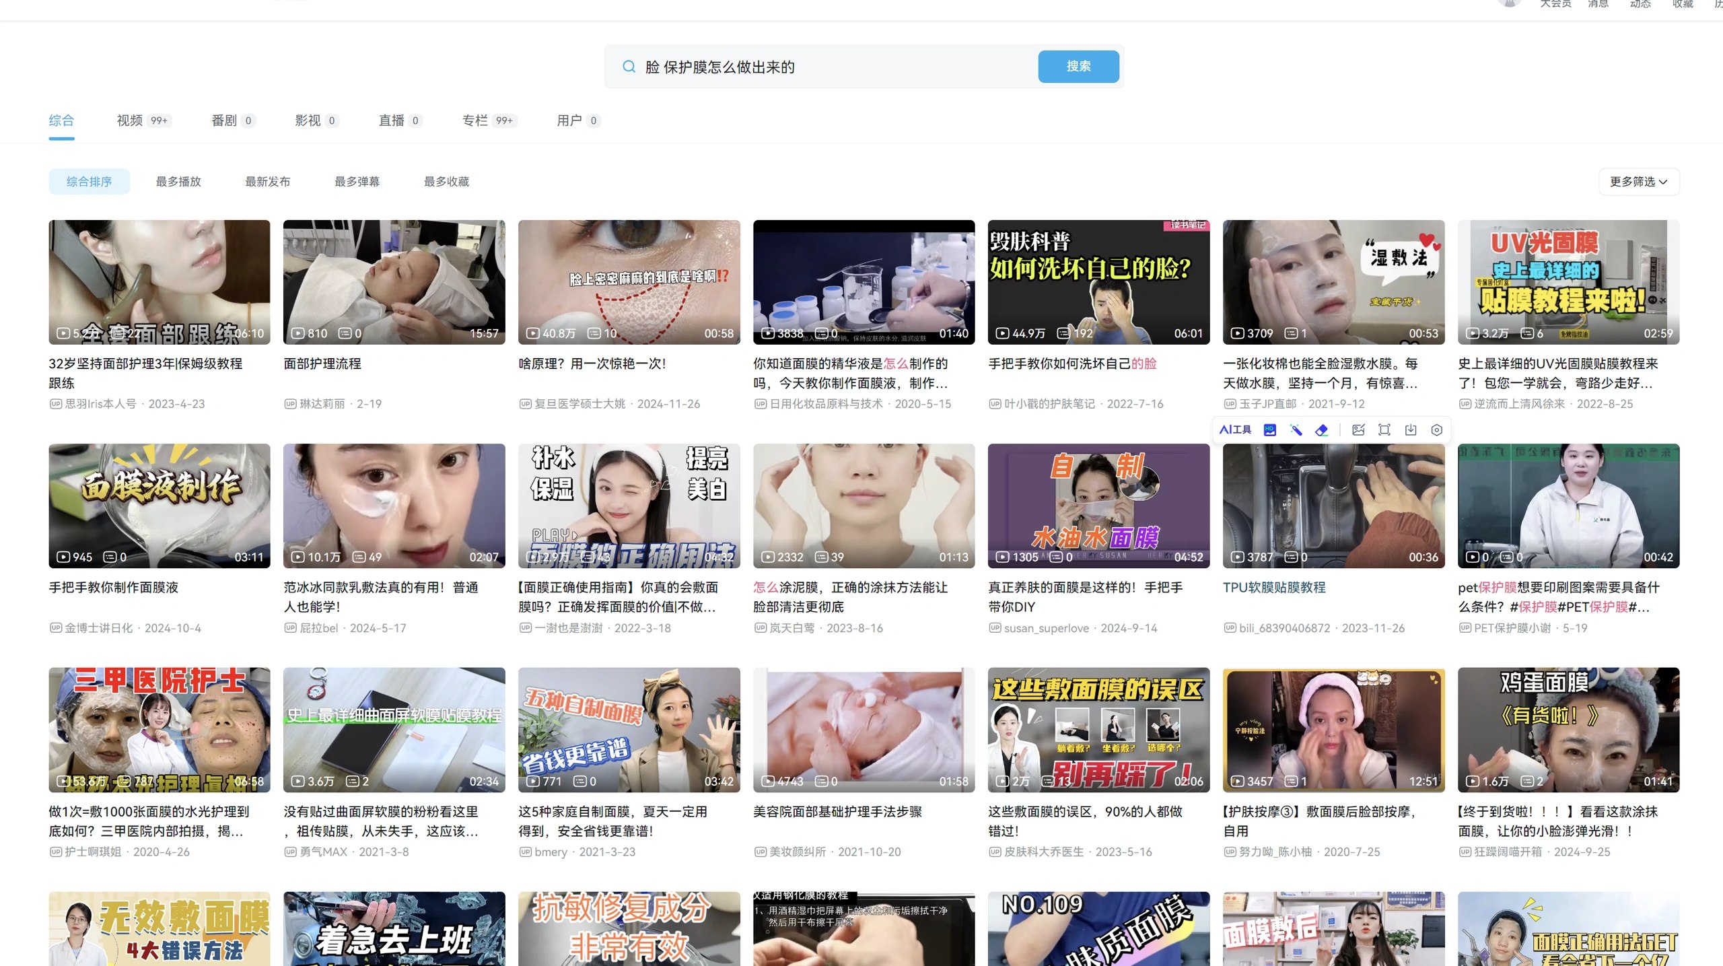Sort results by 最新发布
1723x966 pixels.
[x=267, y=181]
